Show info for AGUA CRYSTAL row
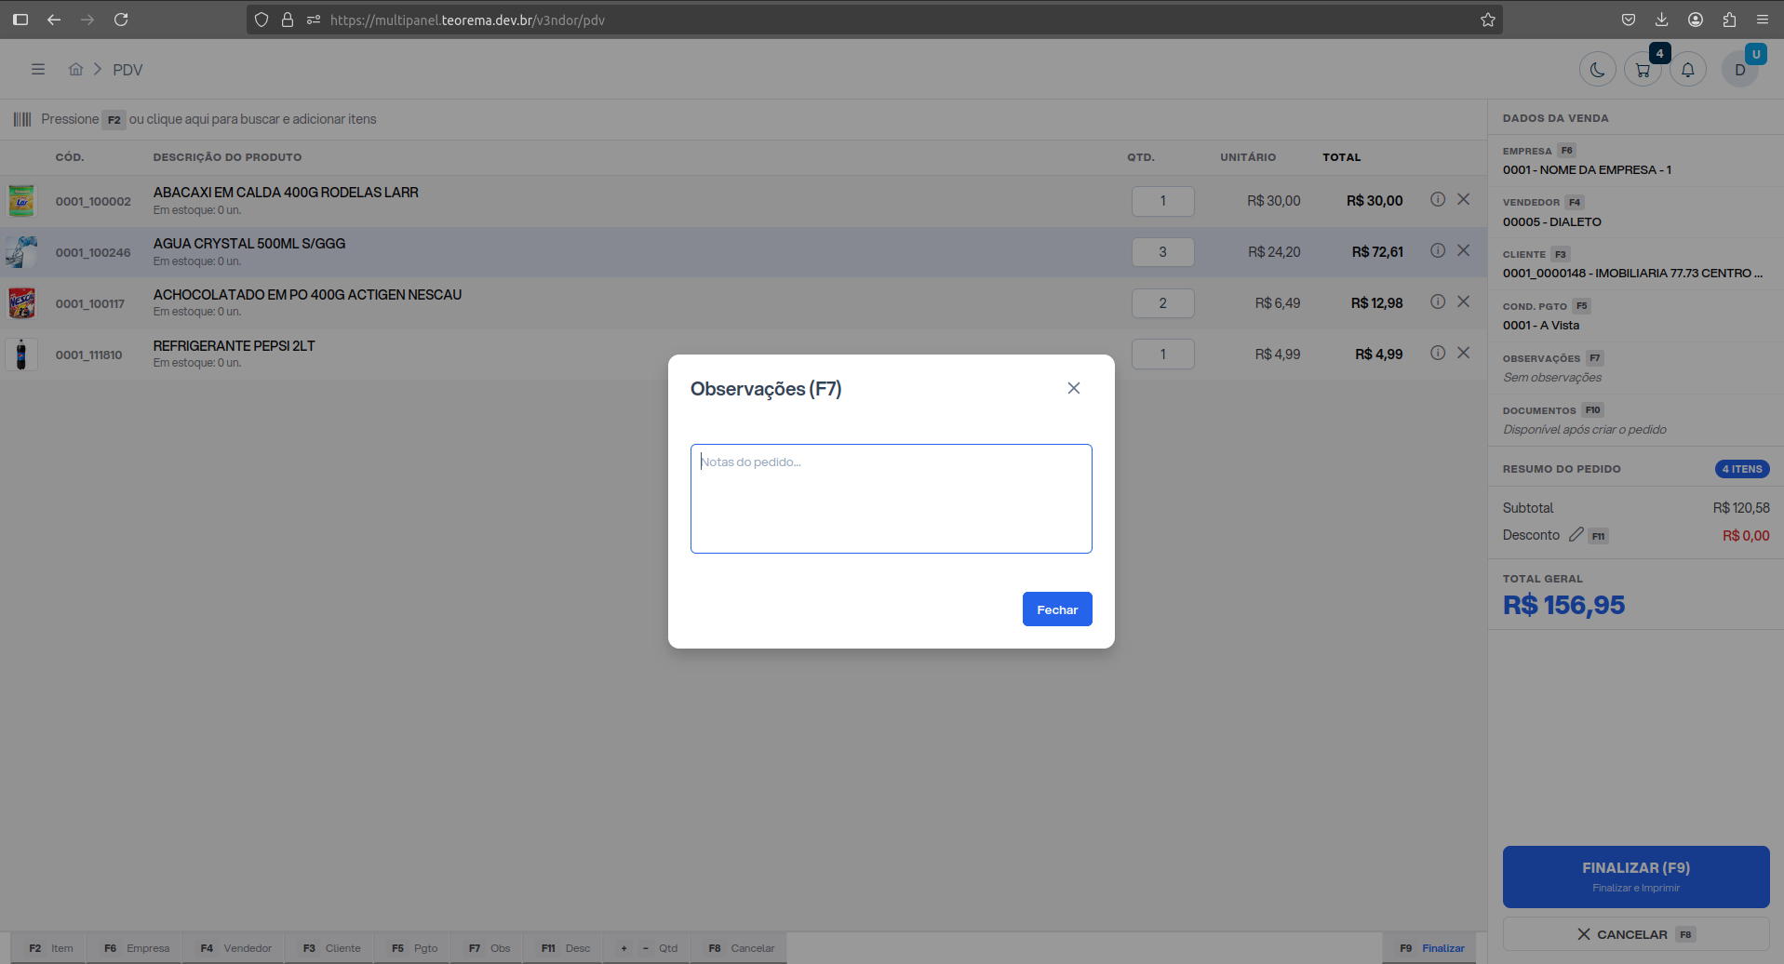1784x964 pixels. pyautogui.click(x=1438, y=250)
